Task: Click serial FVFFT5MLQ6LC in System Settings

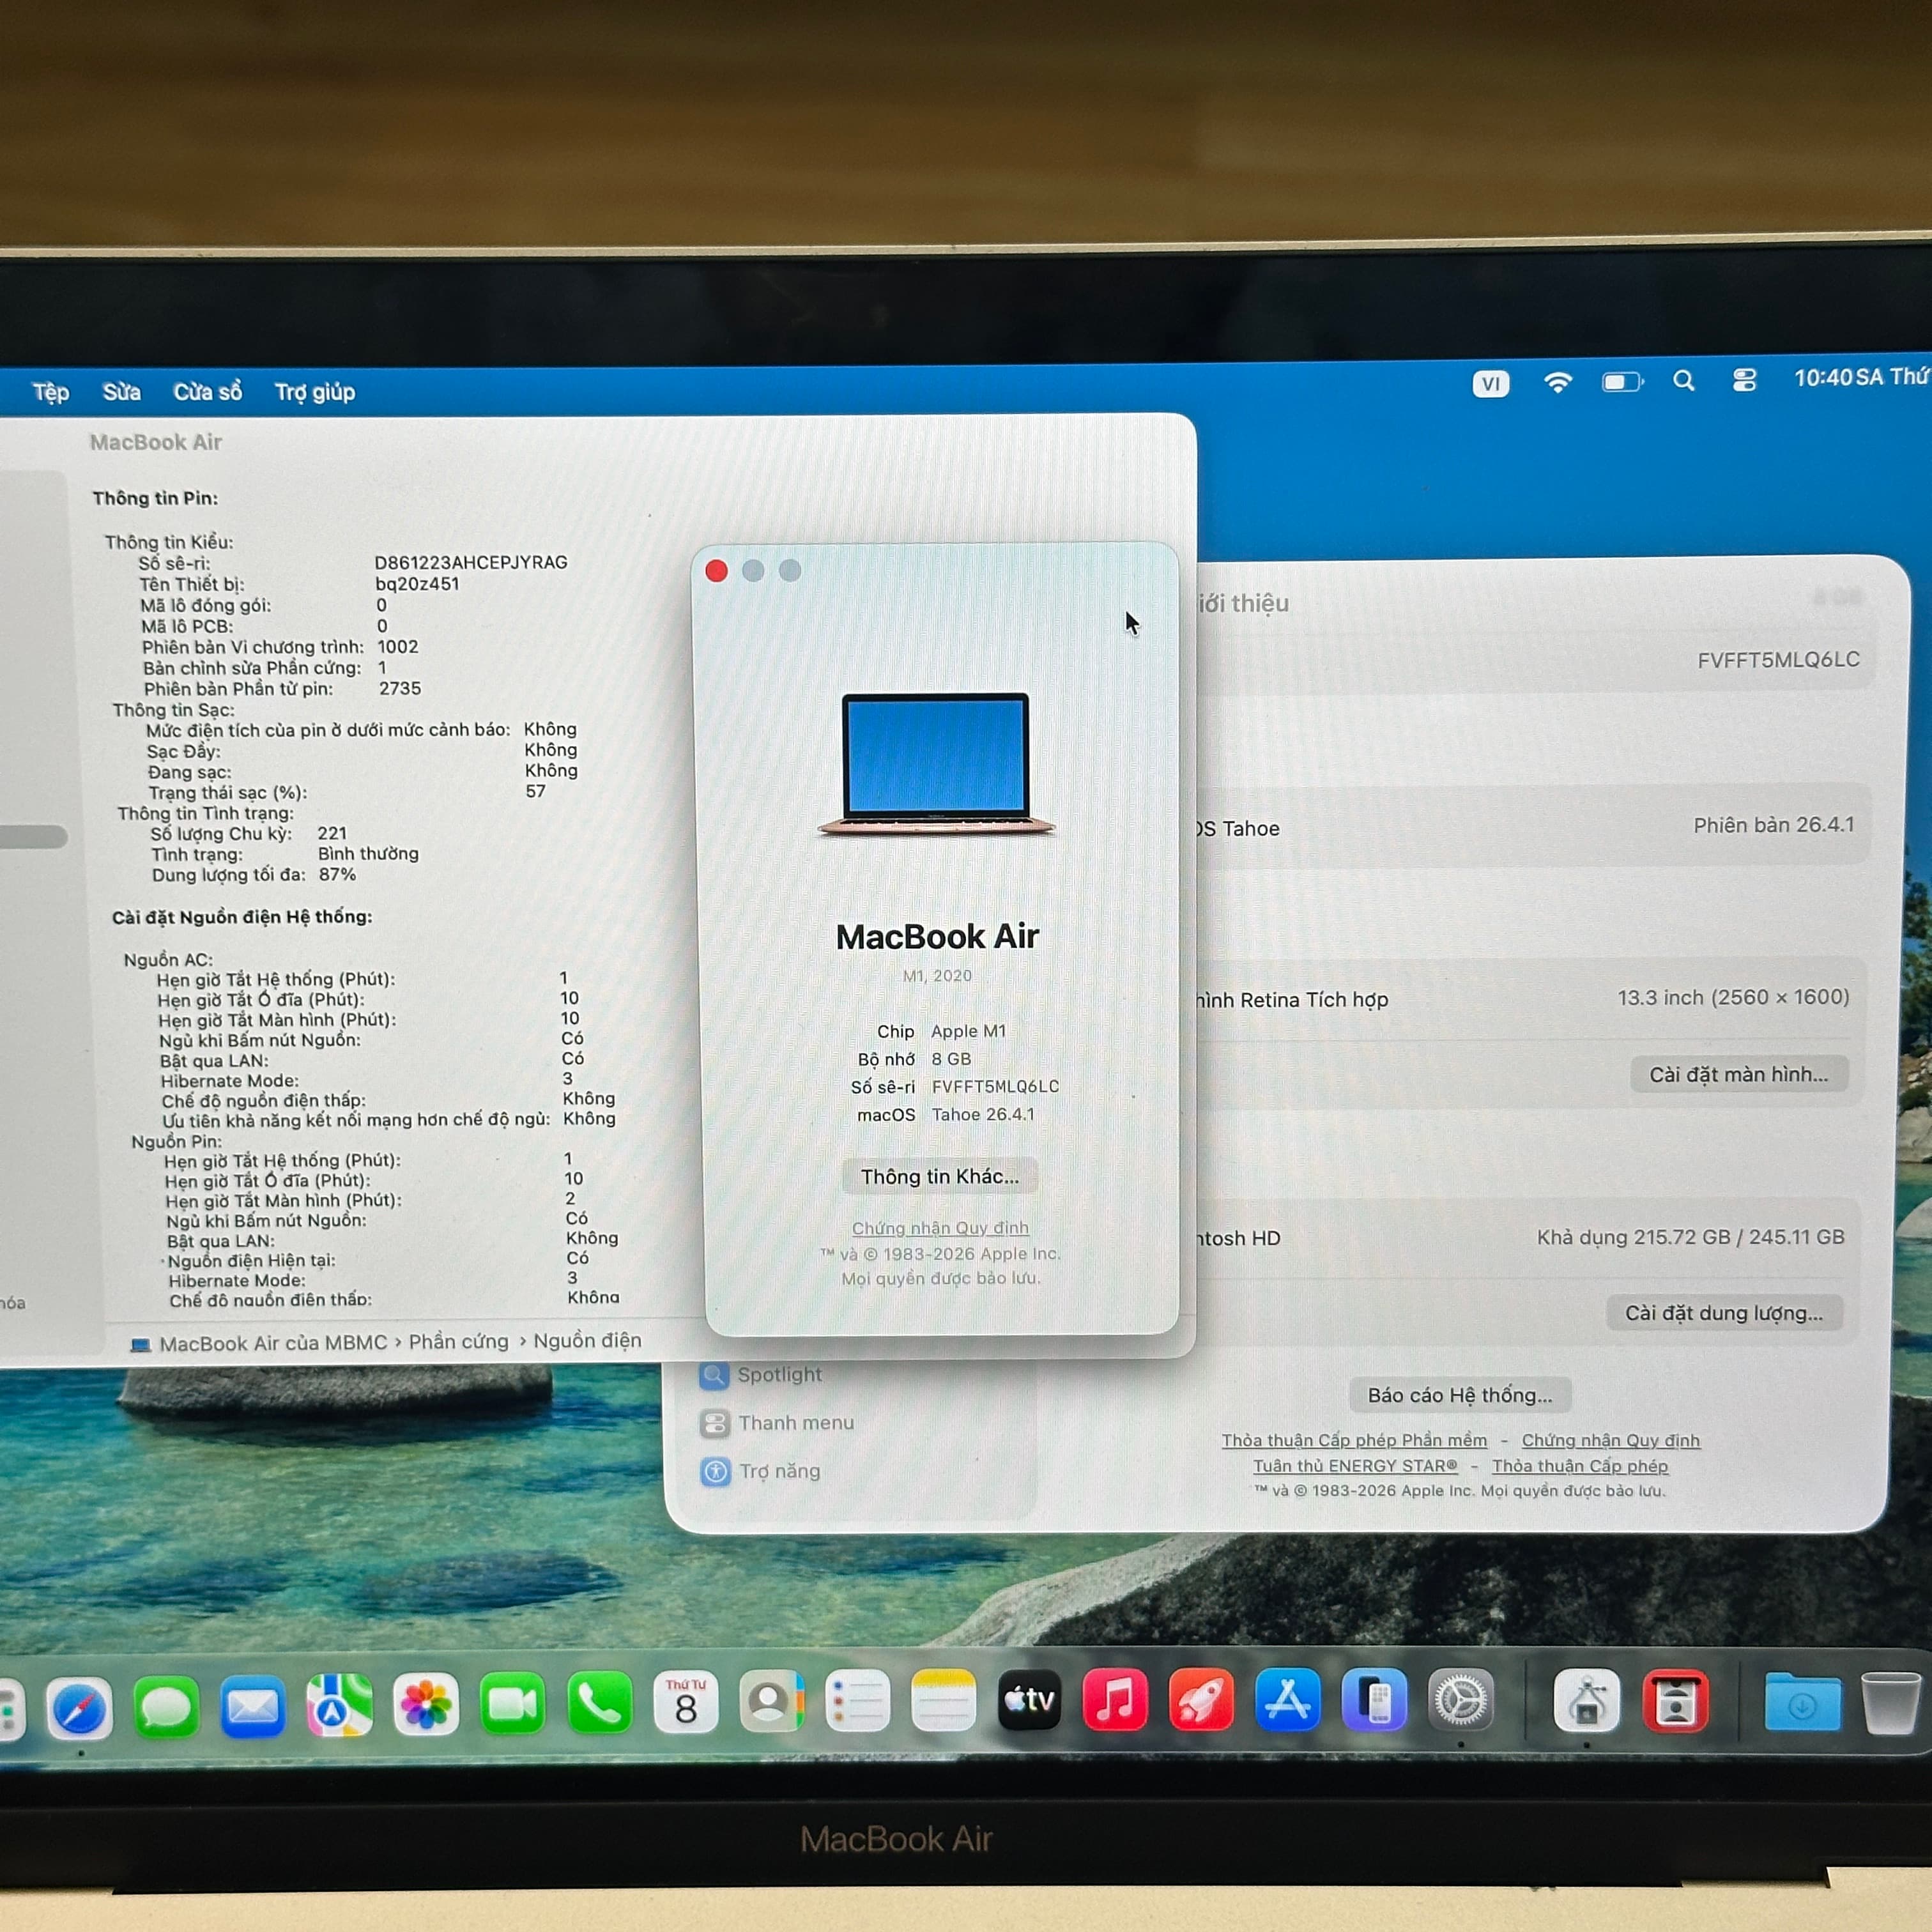Action: 1778,660
